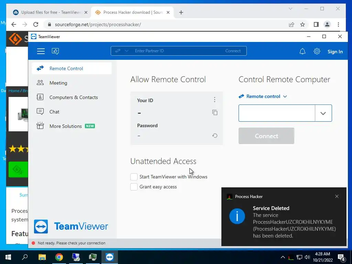The height and width of the screenshot is (264, 352).
Task: Click the red connection status indicator
Action: pyautogui.click(x=33, y=243)
